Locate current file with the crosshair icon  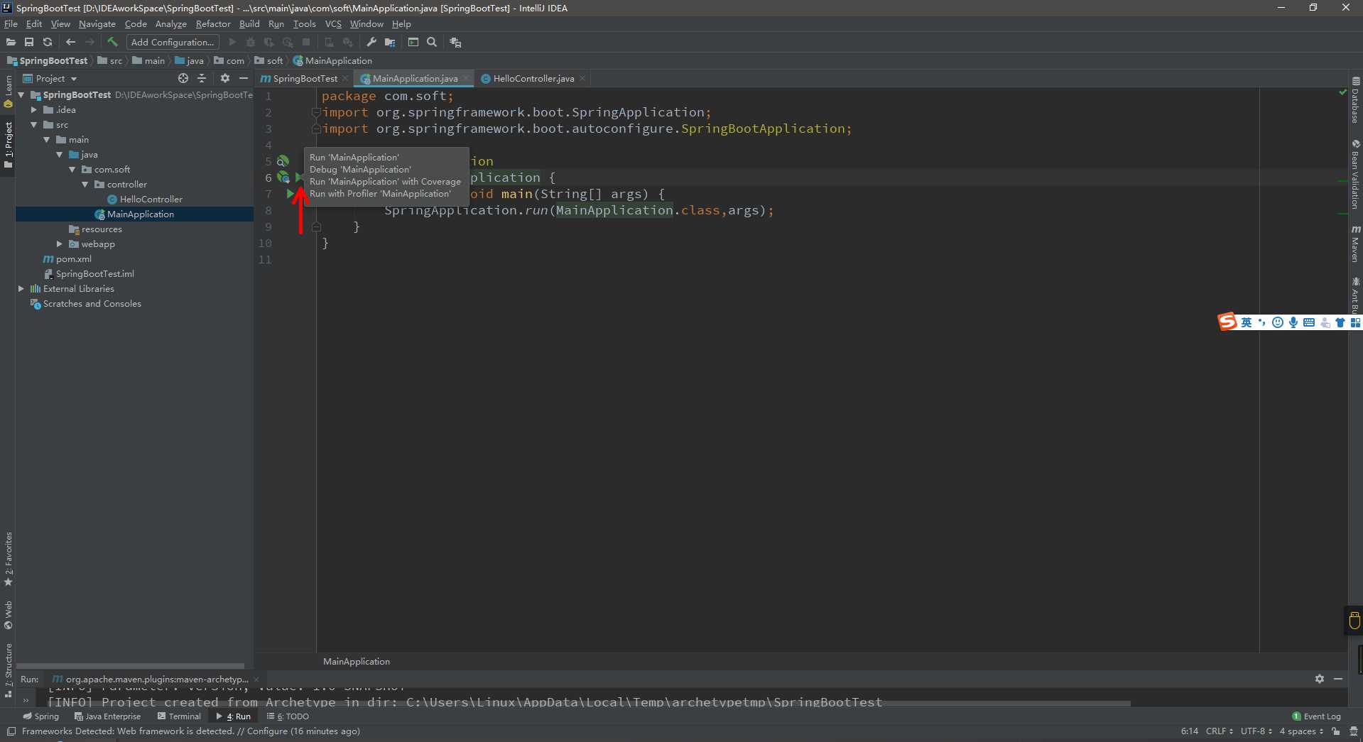pos(183,78)
